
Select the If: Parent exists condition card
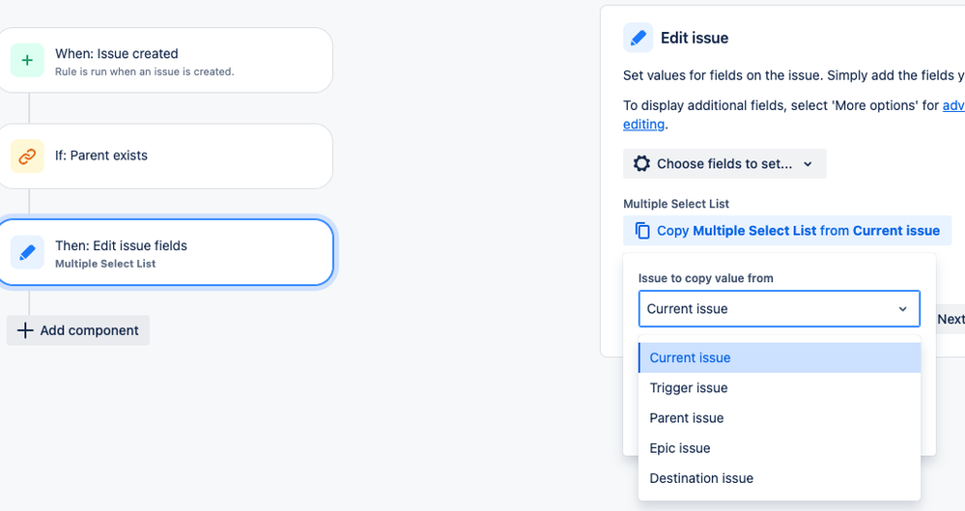(x=165, y=156)
